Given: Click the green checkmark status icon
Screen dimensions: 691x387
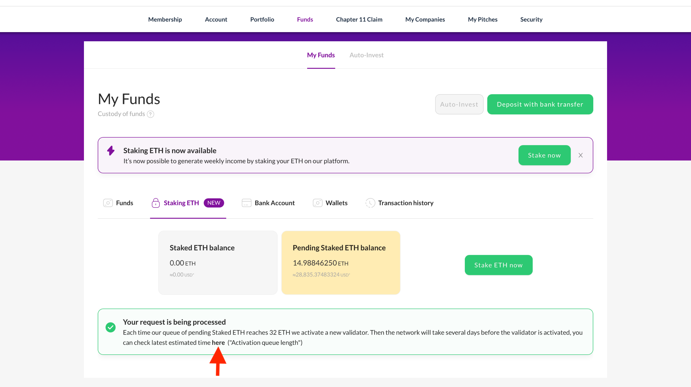Looking at the screenshot, I should (x=110, y=327).
